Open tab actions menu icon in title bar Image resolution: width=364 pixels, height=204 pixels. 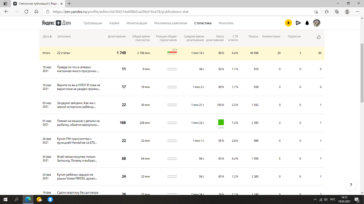click(x=5, y=4)
